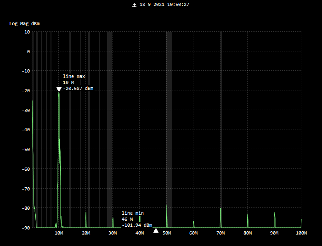322x246 pixels.
Task: Click the '-70' amplitude axis label
Action: (26, 189)
